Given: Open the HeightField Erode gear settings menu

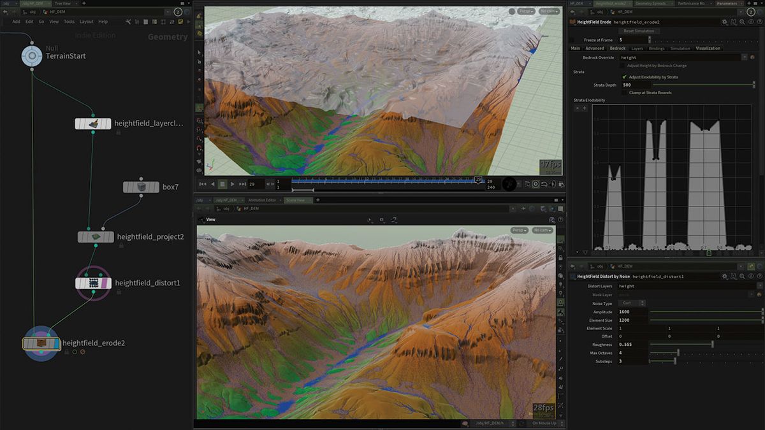Looking at the screenshot, I should click(724, 21).
